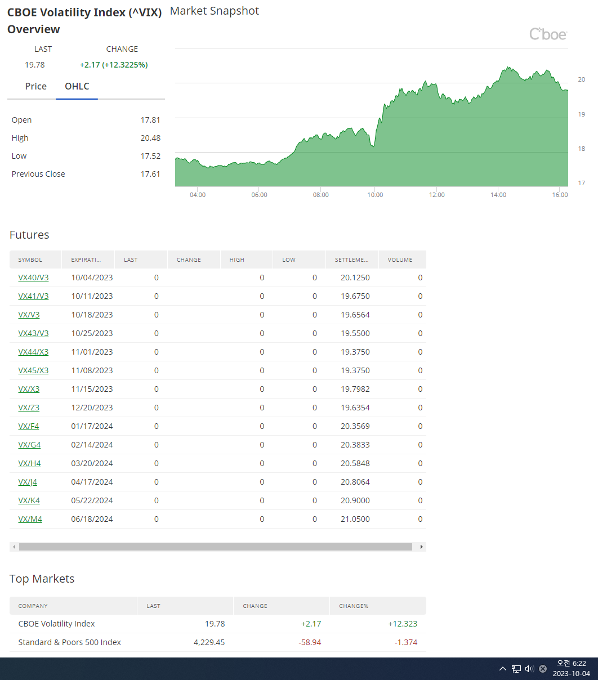Open the VX41/V3 futures link
The height and width of the screenshot is (680, 598).
33,296
